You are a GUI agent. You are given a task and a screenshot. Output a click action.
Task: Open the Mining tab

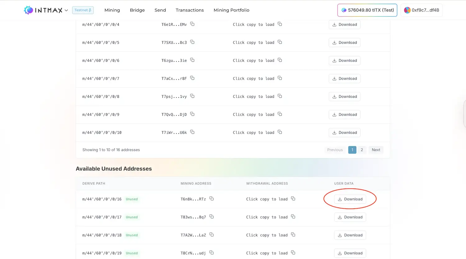(x=112, y=10)
